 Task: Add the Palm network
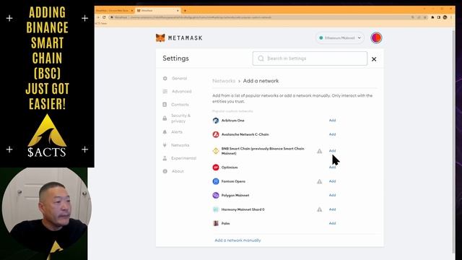[332, 223]
